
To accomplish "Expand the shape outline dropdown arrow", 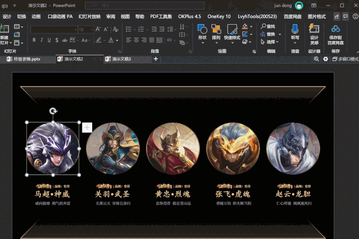I will click(251, 34).
